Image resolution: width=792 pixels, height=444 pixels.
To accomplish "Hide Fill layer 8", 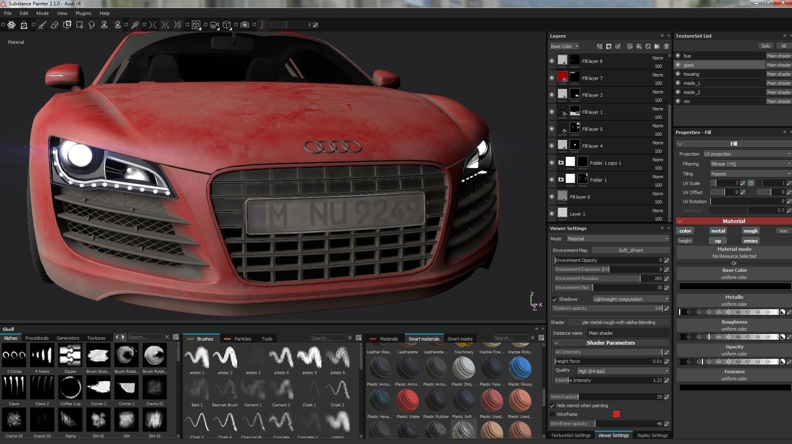I will (552, 61).
